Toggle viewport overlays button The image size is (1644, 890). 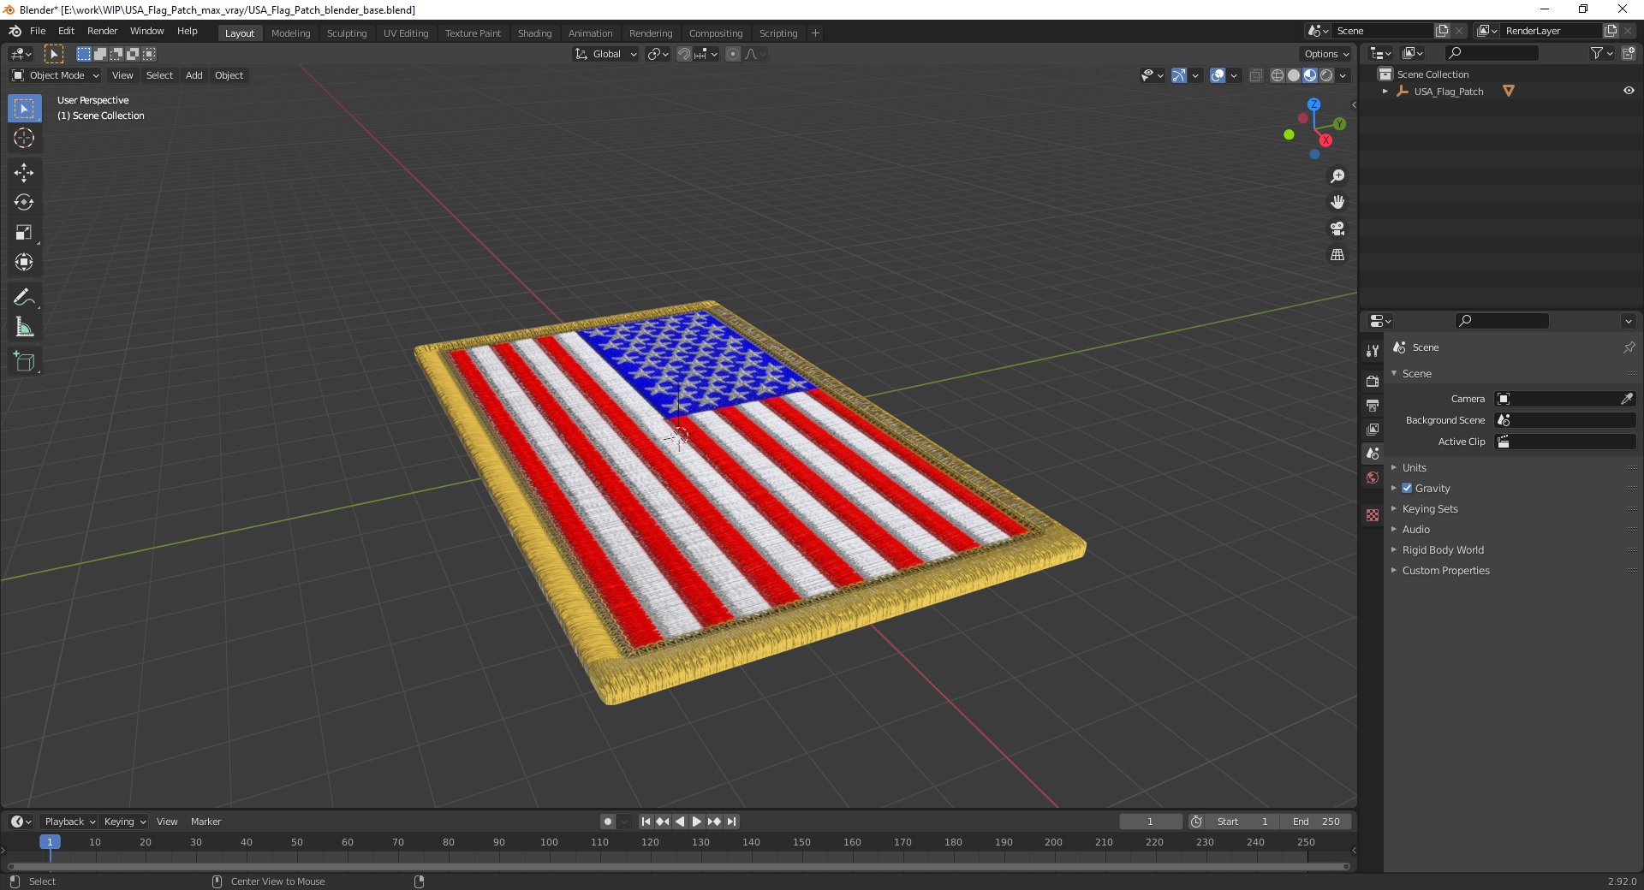point(1218,75)
